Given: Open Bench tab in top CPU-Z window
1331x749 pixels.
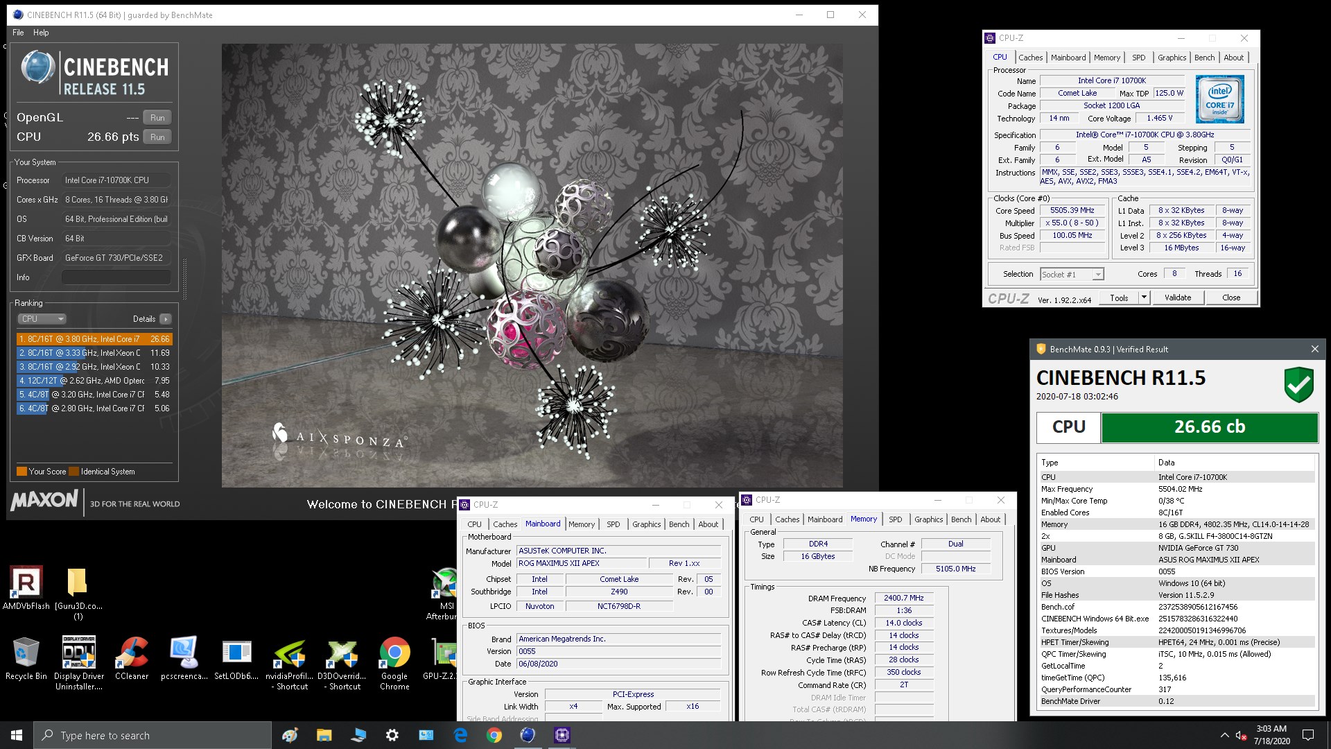Looking at the screenshot, I should click(x=1204, y=58).
